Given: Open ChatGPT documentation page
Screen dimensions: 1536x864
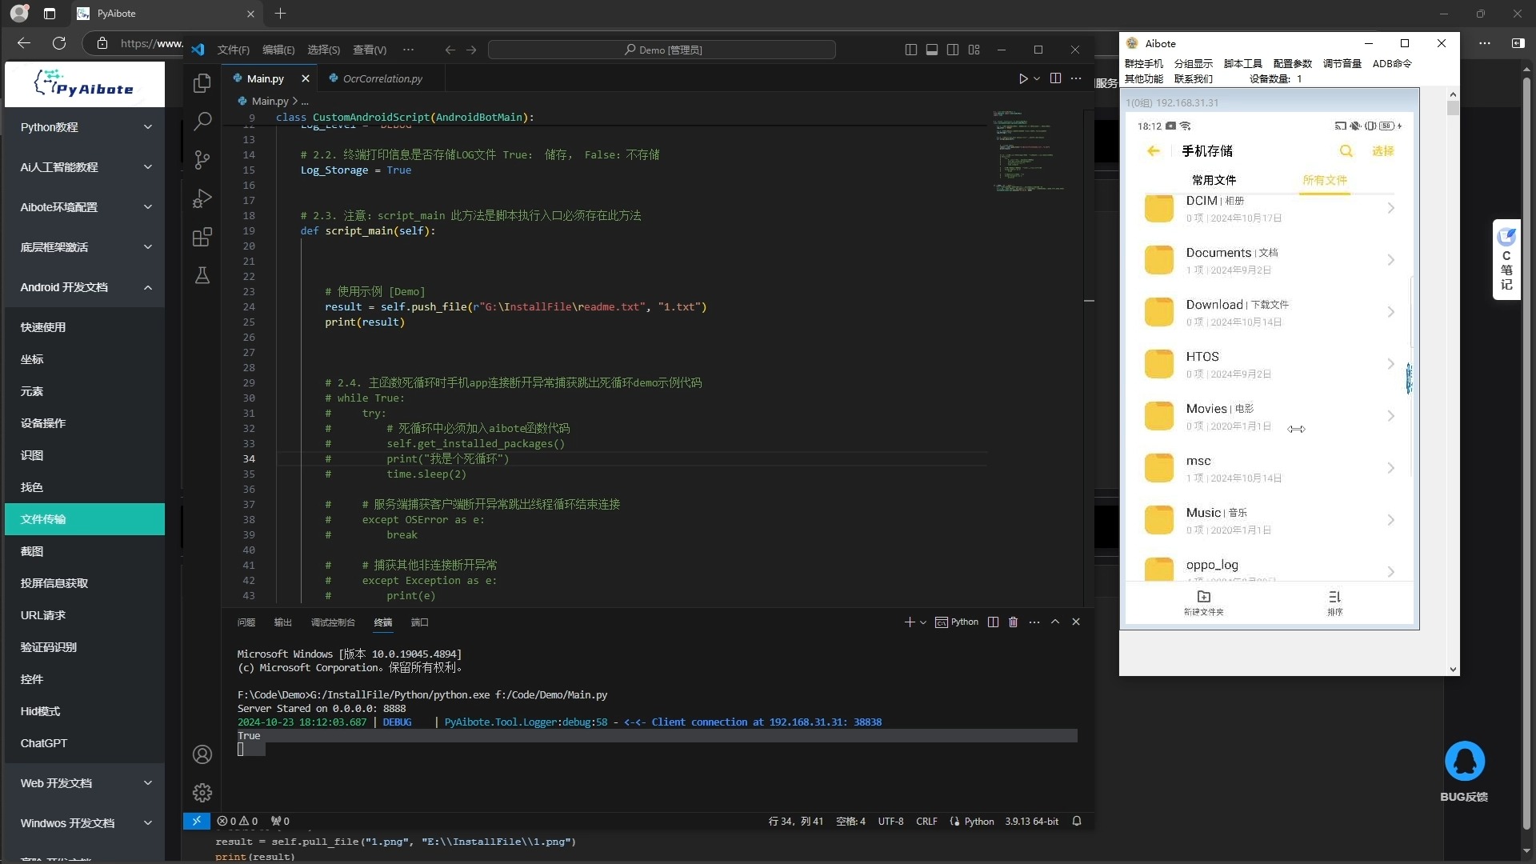Looking at the screenshot, I should (x=85, y=743).
